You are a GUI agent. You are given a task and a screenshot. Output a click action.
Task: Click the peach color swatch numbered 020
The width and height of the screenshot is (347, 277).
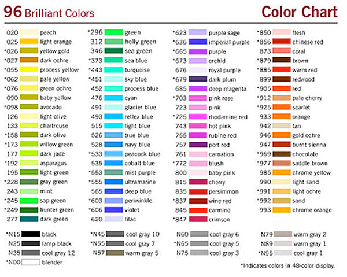(x=29, y=33)
